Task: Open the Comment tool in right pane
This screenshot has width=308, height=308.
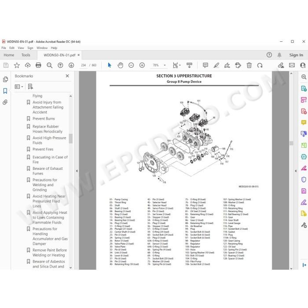Action: 304,123
